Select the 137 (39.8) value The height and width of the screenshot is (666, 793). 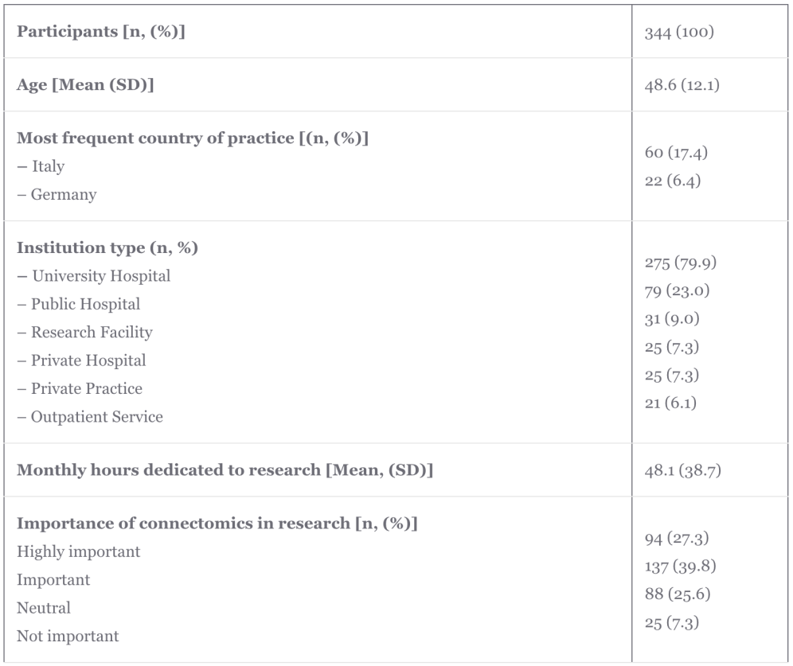(679, 567)
